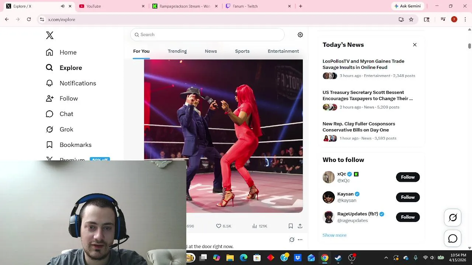Mute the Explore / X tab audio

(x=62, y=6)
